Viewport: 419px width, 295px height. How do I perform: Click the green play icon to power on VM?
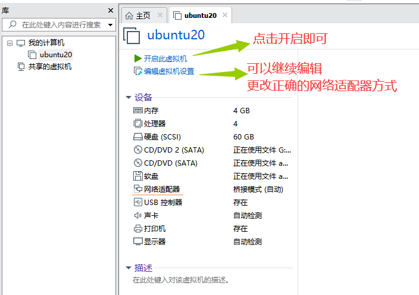coord(137,58)
